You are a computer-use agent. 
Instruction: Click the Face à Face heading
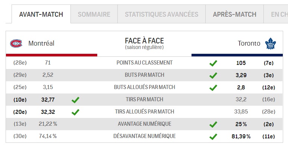pyautogui.click(x=144, y=41)
